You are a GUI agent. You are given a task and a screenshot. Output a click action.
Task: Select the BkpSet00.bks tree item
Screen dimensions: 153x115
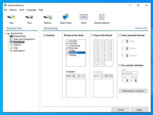[20, 36]
